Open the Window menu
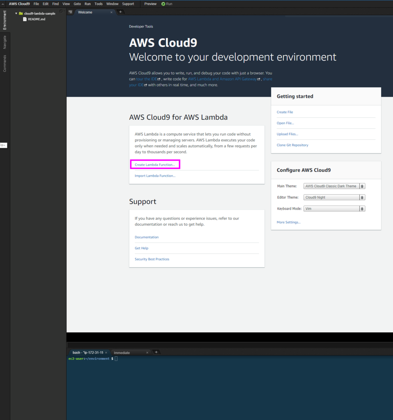Image resolution: width=393 pixels, height=420 pixels. 112,4
